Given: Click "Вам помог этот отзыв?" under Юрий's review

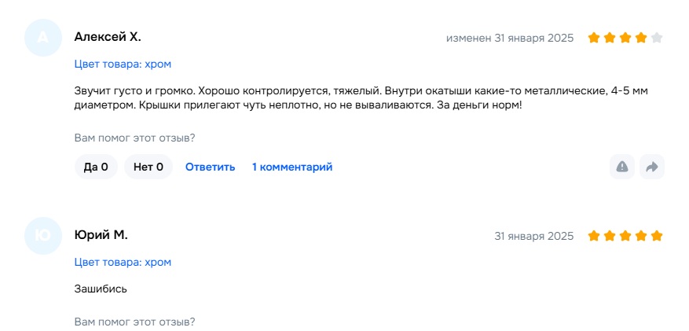Looking at the screenshot, I should (134, 322).
